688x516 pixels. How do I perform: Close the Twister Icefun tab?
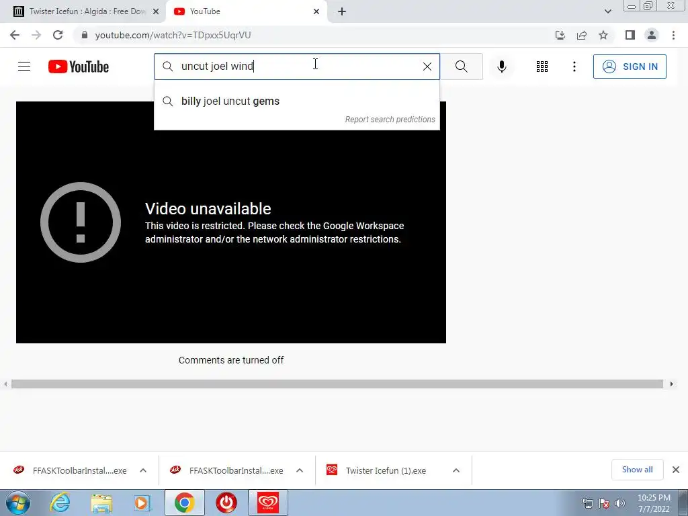(x=156, y=11)
